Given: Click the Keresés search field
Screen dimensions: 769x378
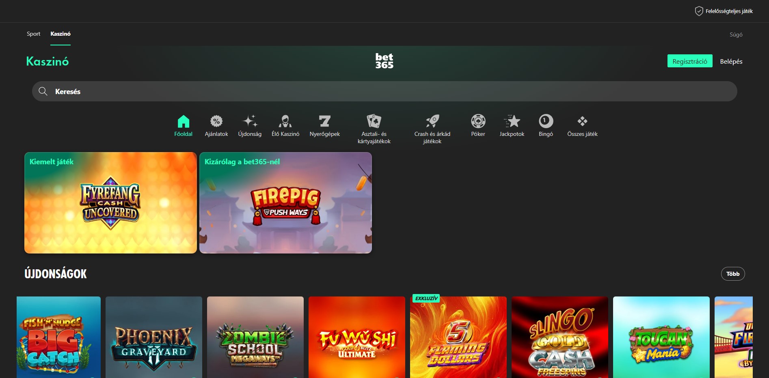Looking at the screenshot, I should (384, 91).
